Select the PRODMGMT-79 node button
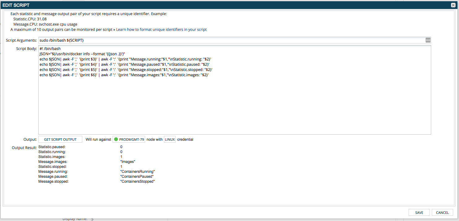This screenshot has width=459, height=221. point(129,140)
